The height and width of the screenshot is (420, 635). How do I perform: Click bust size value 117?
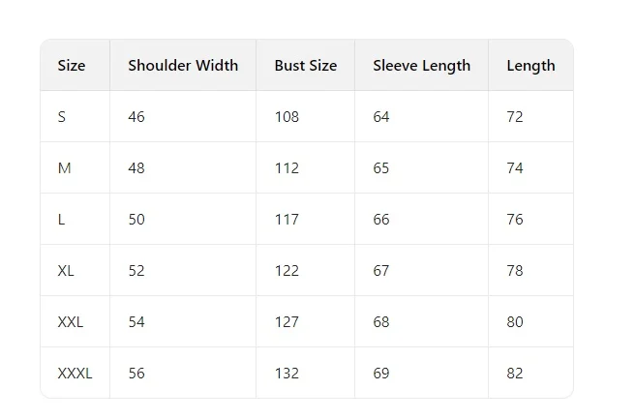[287, 220]
